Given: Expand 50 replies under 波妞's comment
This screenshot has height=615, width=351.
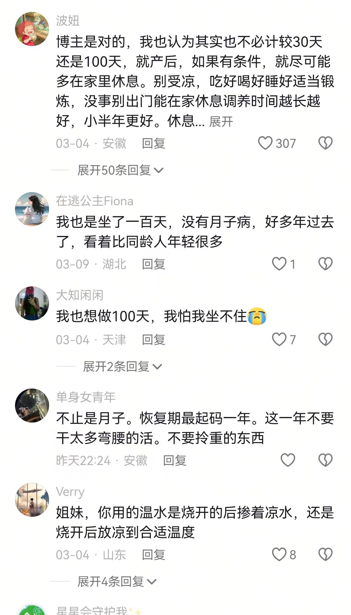Looking at the screenshot, I should click(120, 170).
